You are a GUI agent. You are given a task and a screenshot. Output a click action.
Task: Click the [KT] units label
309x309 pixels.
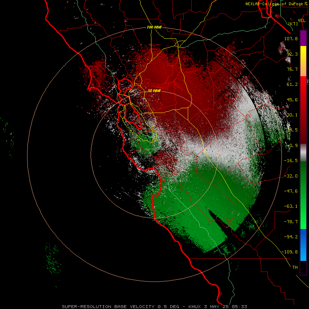tap(293, 24)
